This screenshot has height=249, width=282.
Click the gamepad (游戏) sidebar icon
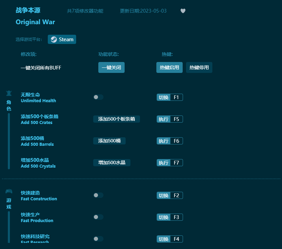9,191
